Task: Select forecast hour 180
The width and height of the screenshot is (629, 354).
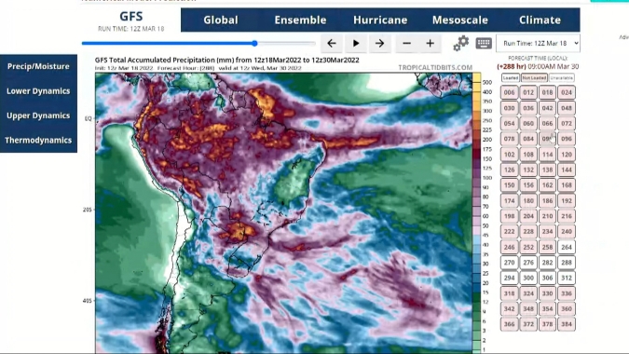Action: (528, 201)
